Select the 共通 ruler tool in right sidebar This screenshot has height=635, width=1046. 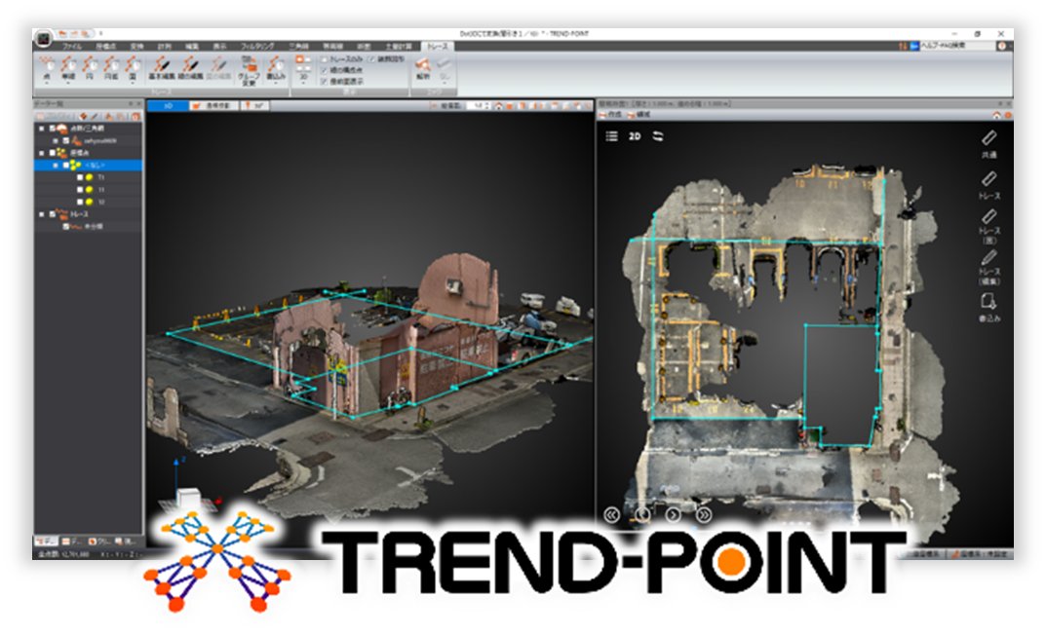(988, 143)
